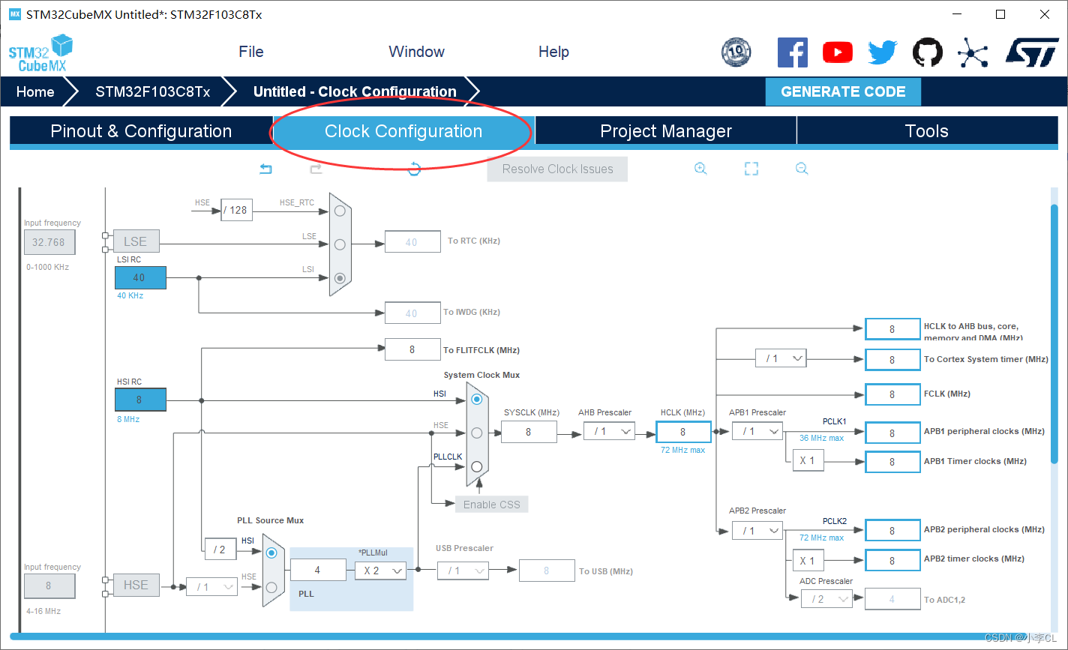Click the LSE input frequency 32.768 field

click(49, 242)
